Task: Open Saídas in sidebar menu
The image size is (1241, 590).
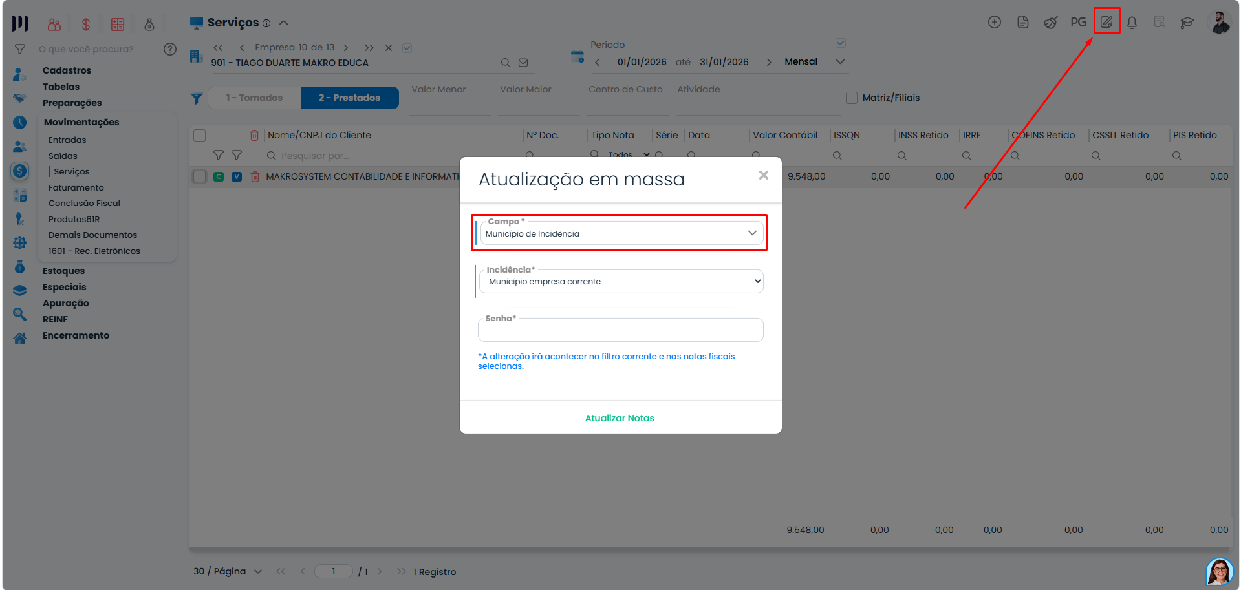Action: (63, 156)
